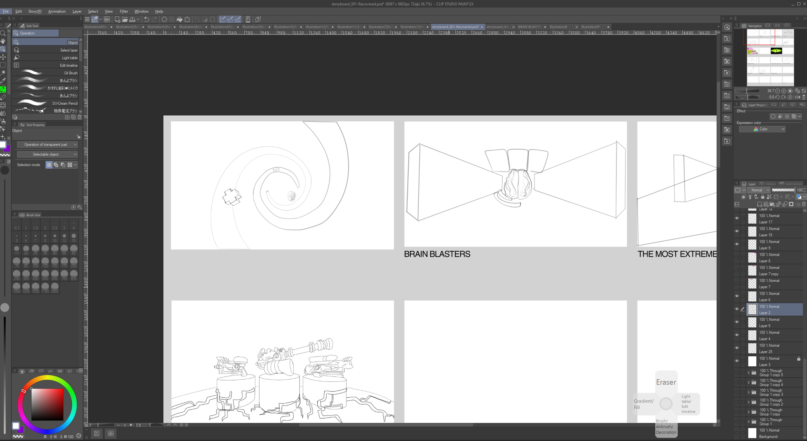Click the Lock Layer padlock icon

(x=763, y=197)
